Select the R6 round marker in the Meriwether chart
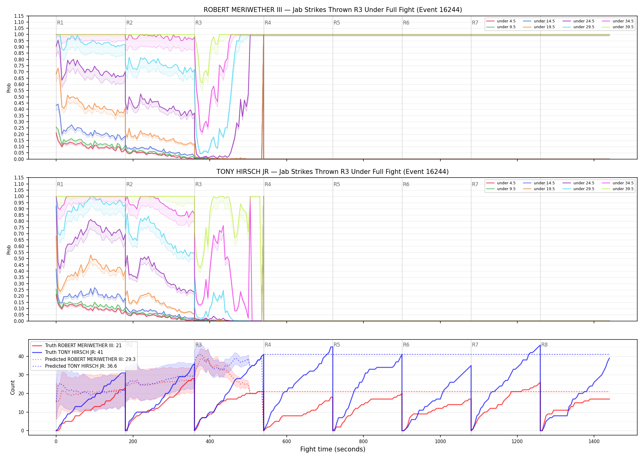The width and height of the screenshot is (644, 460). coord(406,23)
